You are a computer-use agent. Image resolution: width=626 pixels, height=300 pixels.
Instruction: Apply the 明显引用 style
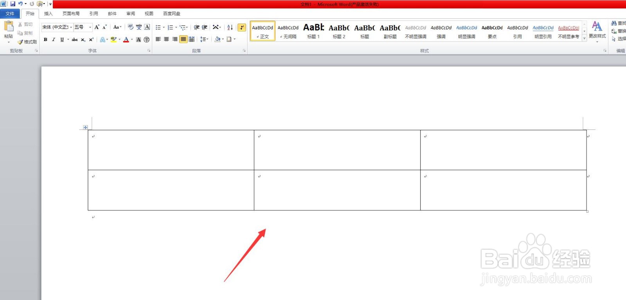point(543,31)
